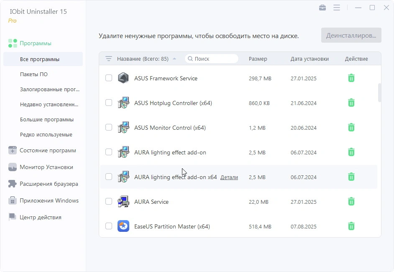Sort by Дата установки column header

pos(310,59)
